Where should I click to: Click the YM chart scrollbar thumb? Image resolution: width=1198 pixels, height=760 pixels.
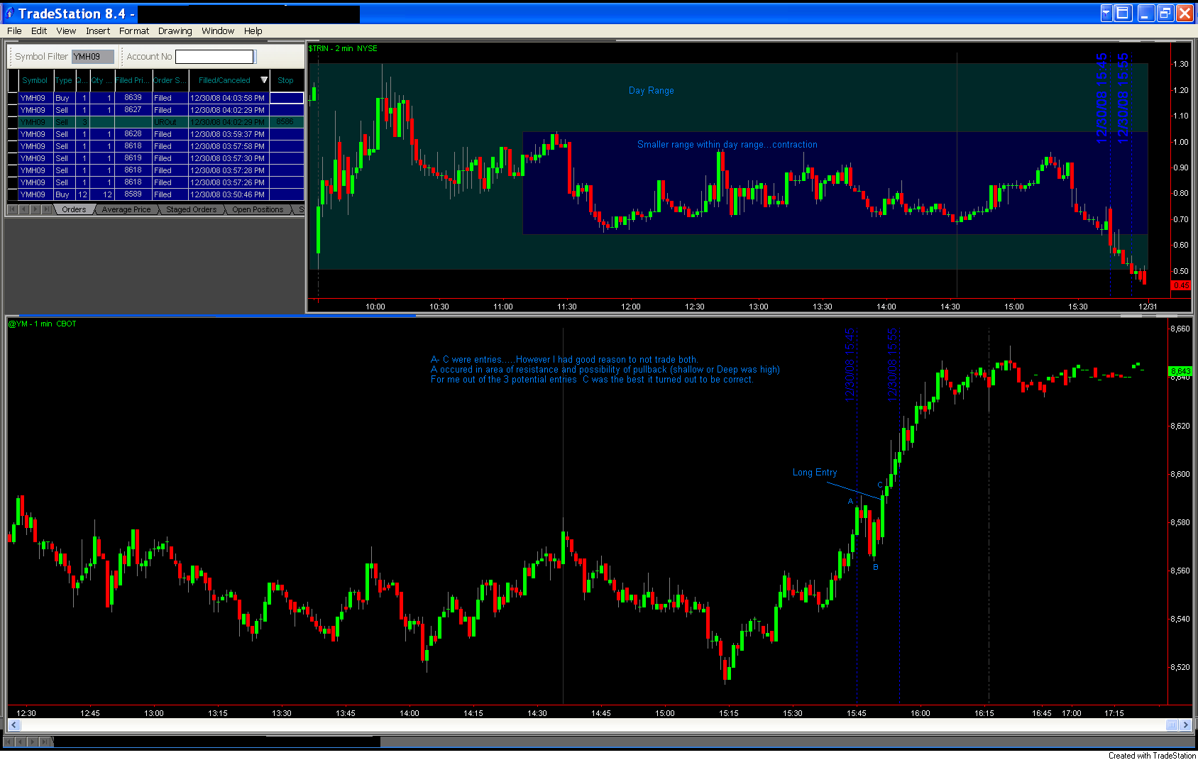pyautogui.click(x=1172, y=725)
